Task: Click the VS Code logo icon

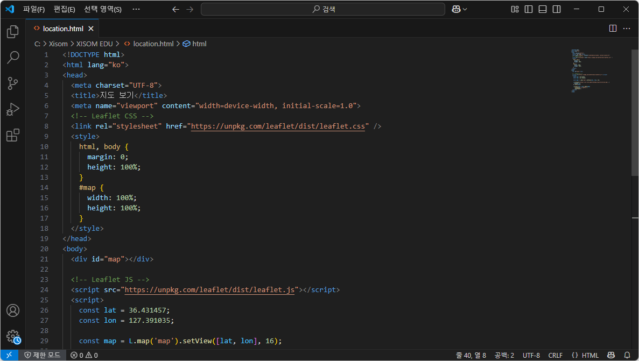Action: (10, 9)
